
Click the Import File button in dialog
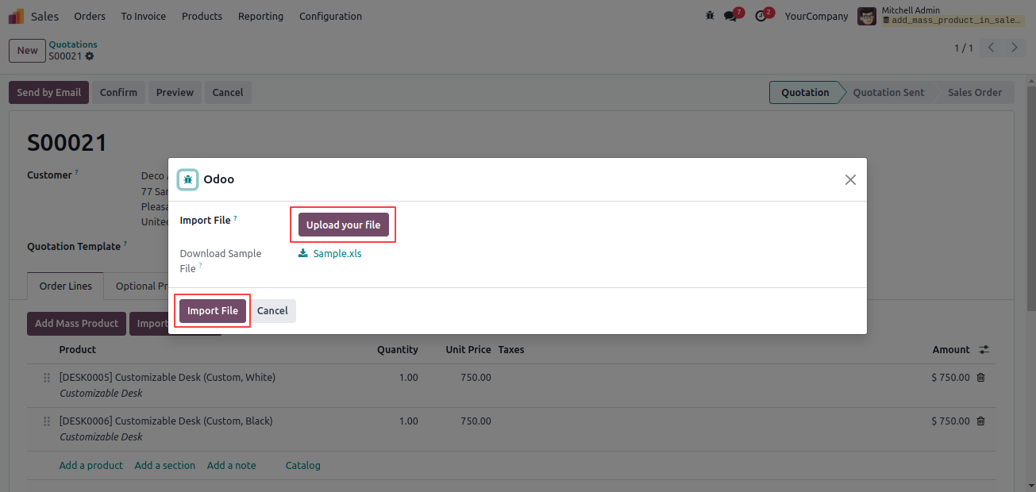click(x=213, y=310)
